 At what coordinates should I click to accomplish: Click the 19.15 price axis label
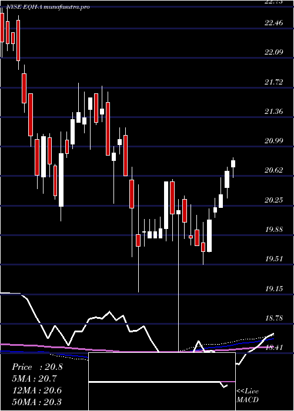point(273,289)
